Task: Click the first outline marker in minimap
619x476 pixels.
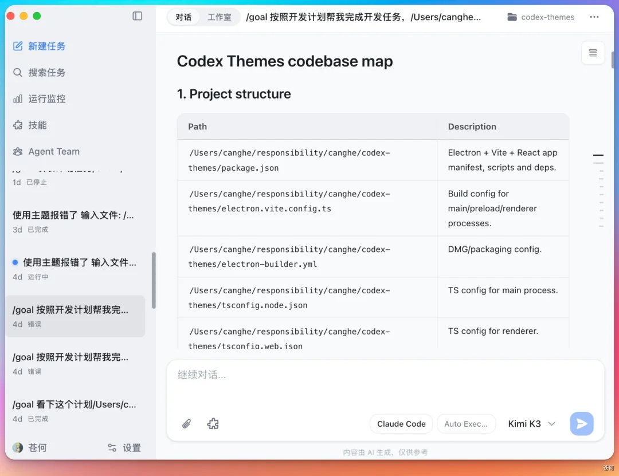Action: pos(598,155)
